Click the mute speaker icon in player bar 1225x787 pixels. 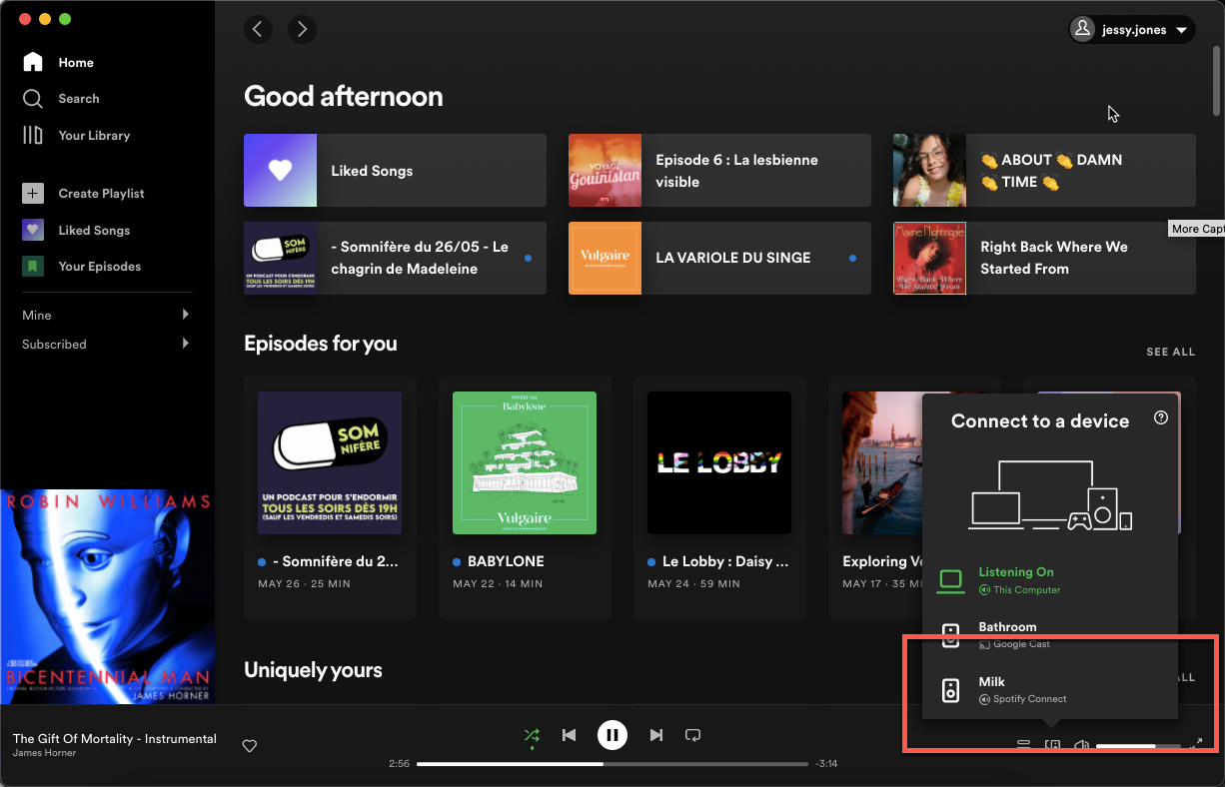tap(1081, 745)
